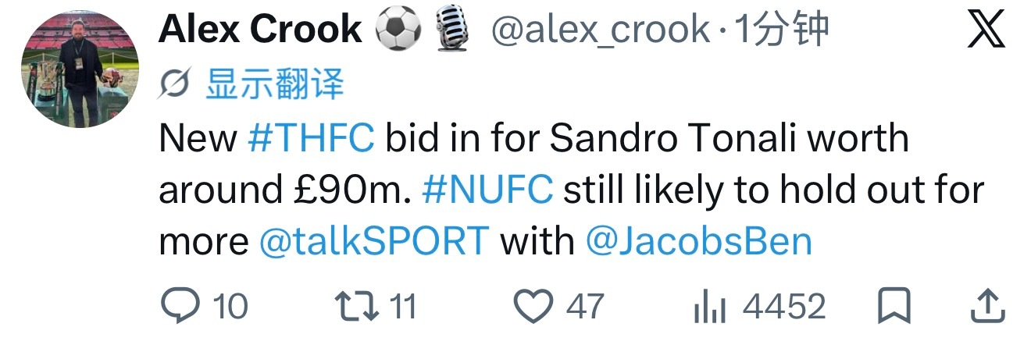The image size is (1031, 359).
Task: Visit the @JacobsBen mention
Action: (699, 241)
